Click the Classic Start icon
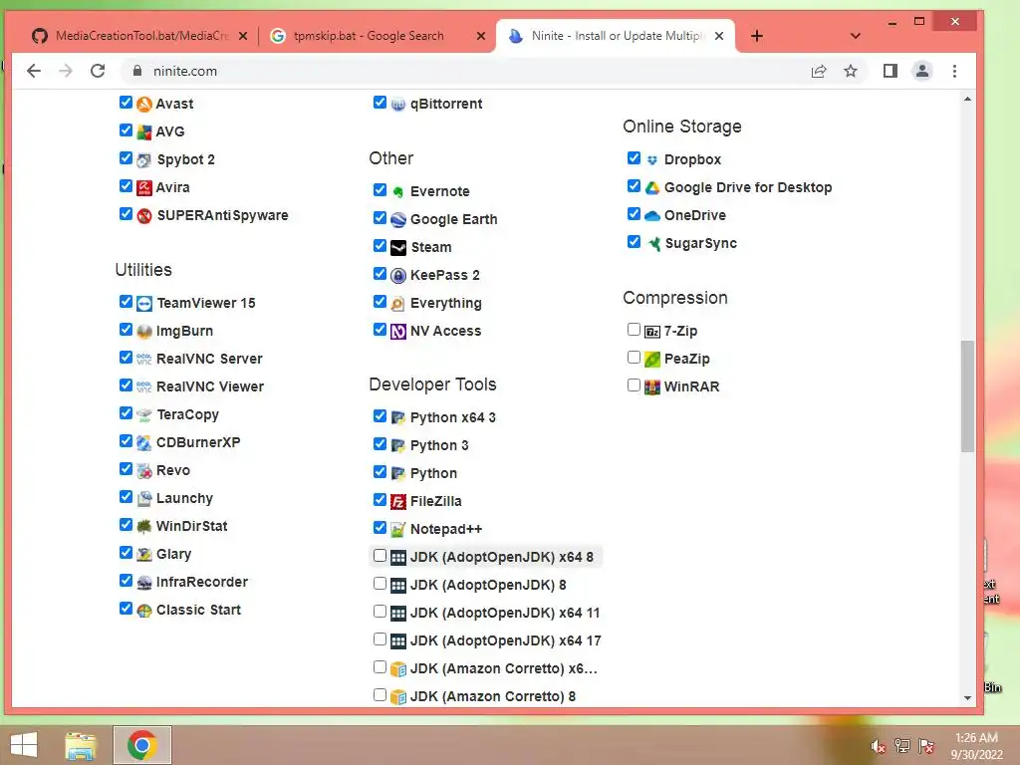Viewport: 1020px width, 765px height. tap(143, 611)
